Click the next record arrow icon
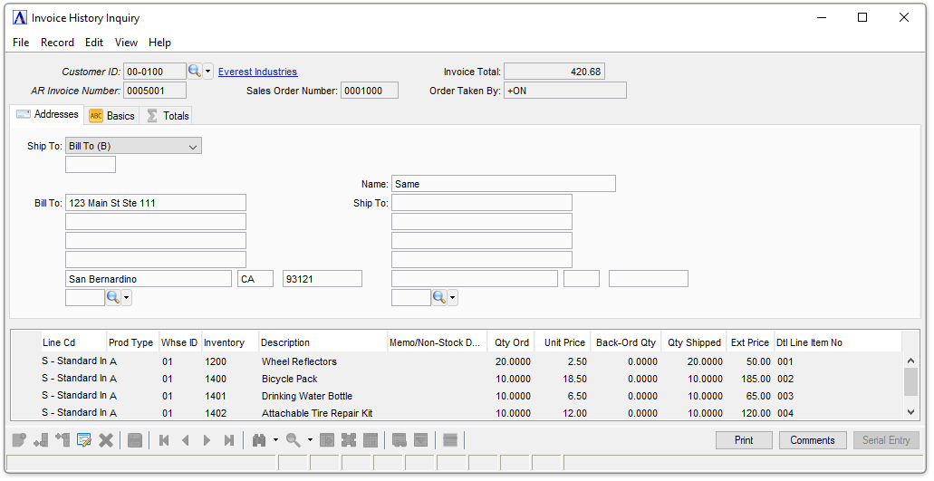 [x=207, y=440]
